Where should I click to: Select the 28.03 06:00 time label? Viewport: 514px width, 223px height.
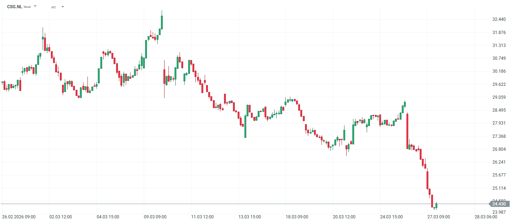486,217
